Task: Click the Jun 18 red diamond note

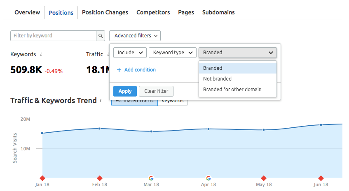Action: tap(321, 178)
